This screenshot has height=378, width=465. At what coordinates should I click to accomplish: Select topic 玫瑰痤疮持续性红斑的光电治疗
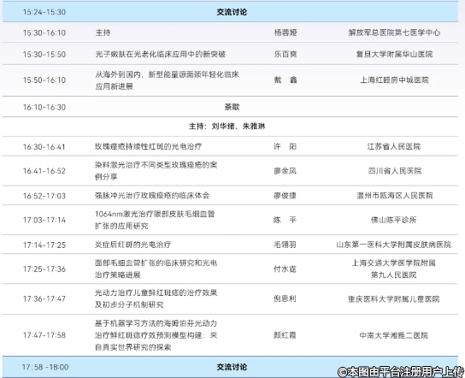148,146
